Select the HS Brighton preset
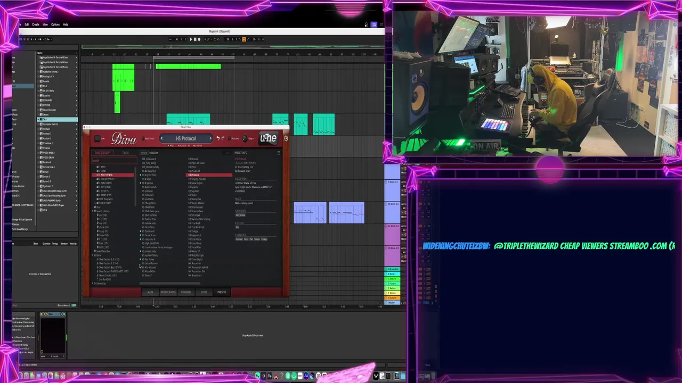 coord(148,183)
